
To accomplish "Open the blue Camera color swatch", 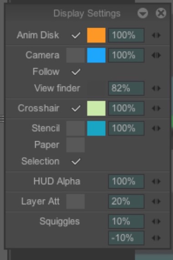I will [97, 55].
